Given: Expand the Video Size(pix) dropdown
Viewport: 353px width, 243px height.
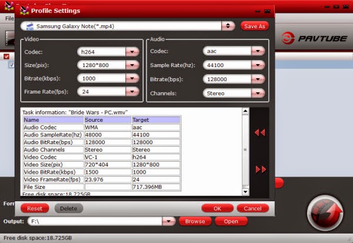Looking at the screenshot, I should (x=132, y=65).
